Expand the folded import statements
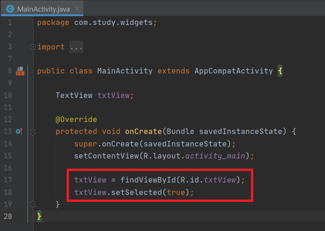This screenshot has width=325, height=231. coord(33,47)
